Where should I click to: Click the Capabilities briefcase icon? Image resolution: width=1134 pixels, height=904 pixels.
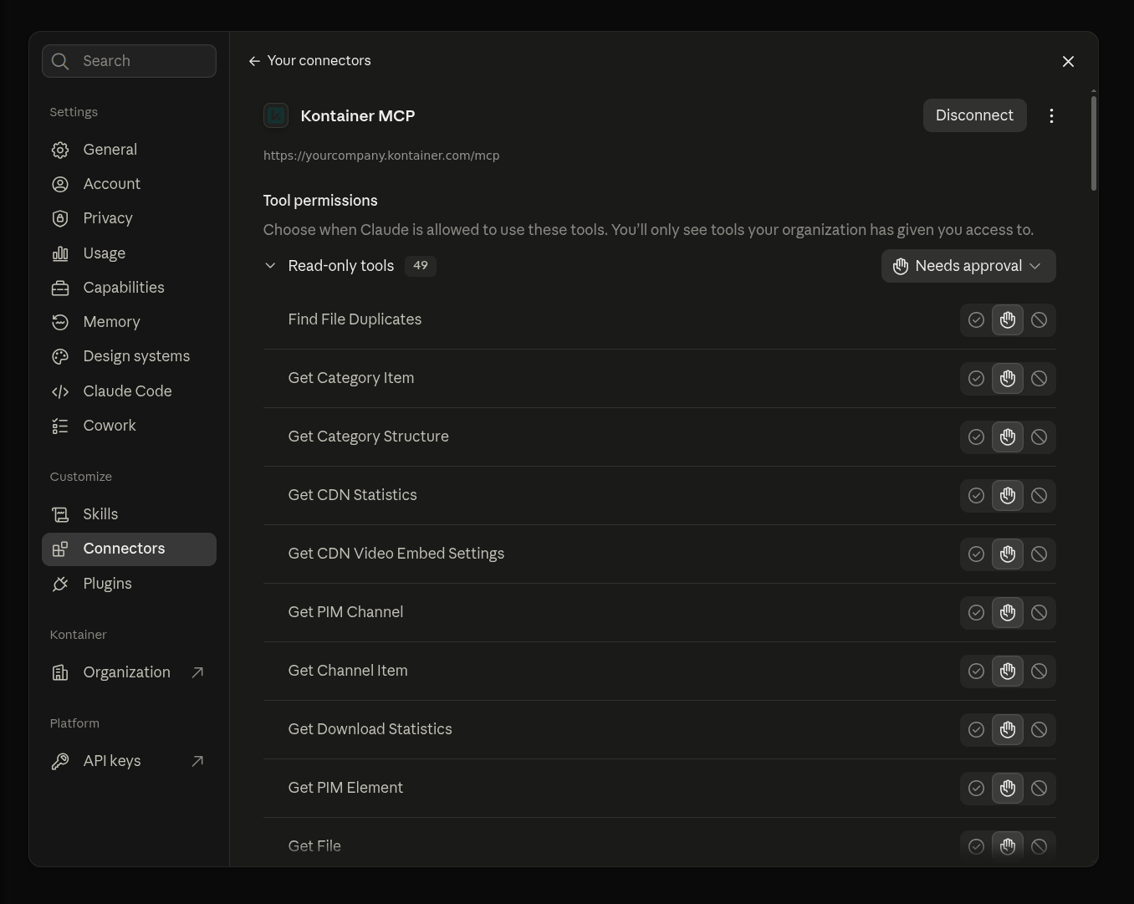60,288
